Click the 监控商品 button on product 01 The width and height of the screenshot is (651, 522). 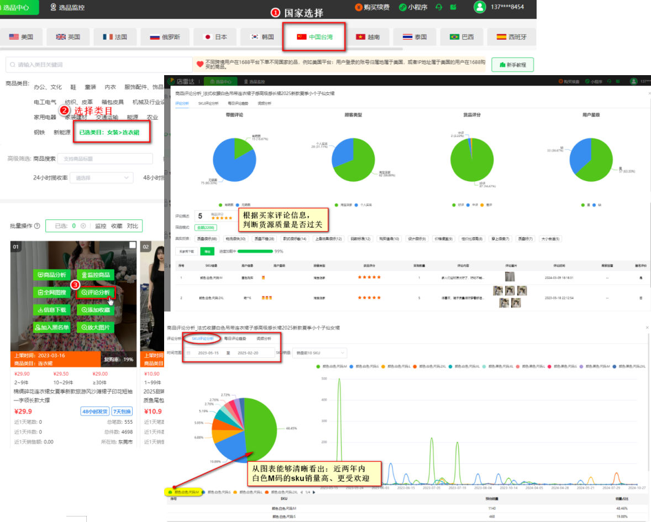point(96,275)
